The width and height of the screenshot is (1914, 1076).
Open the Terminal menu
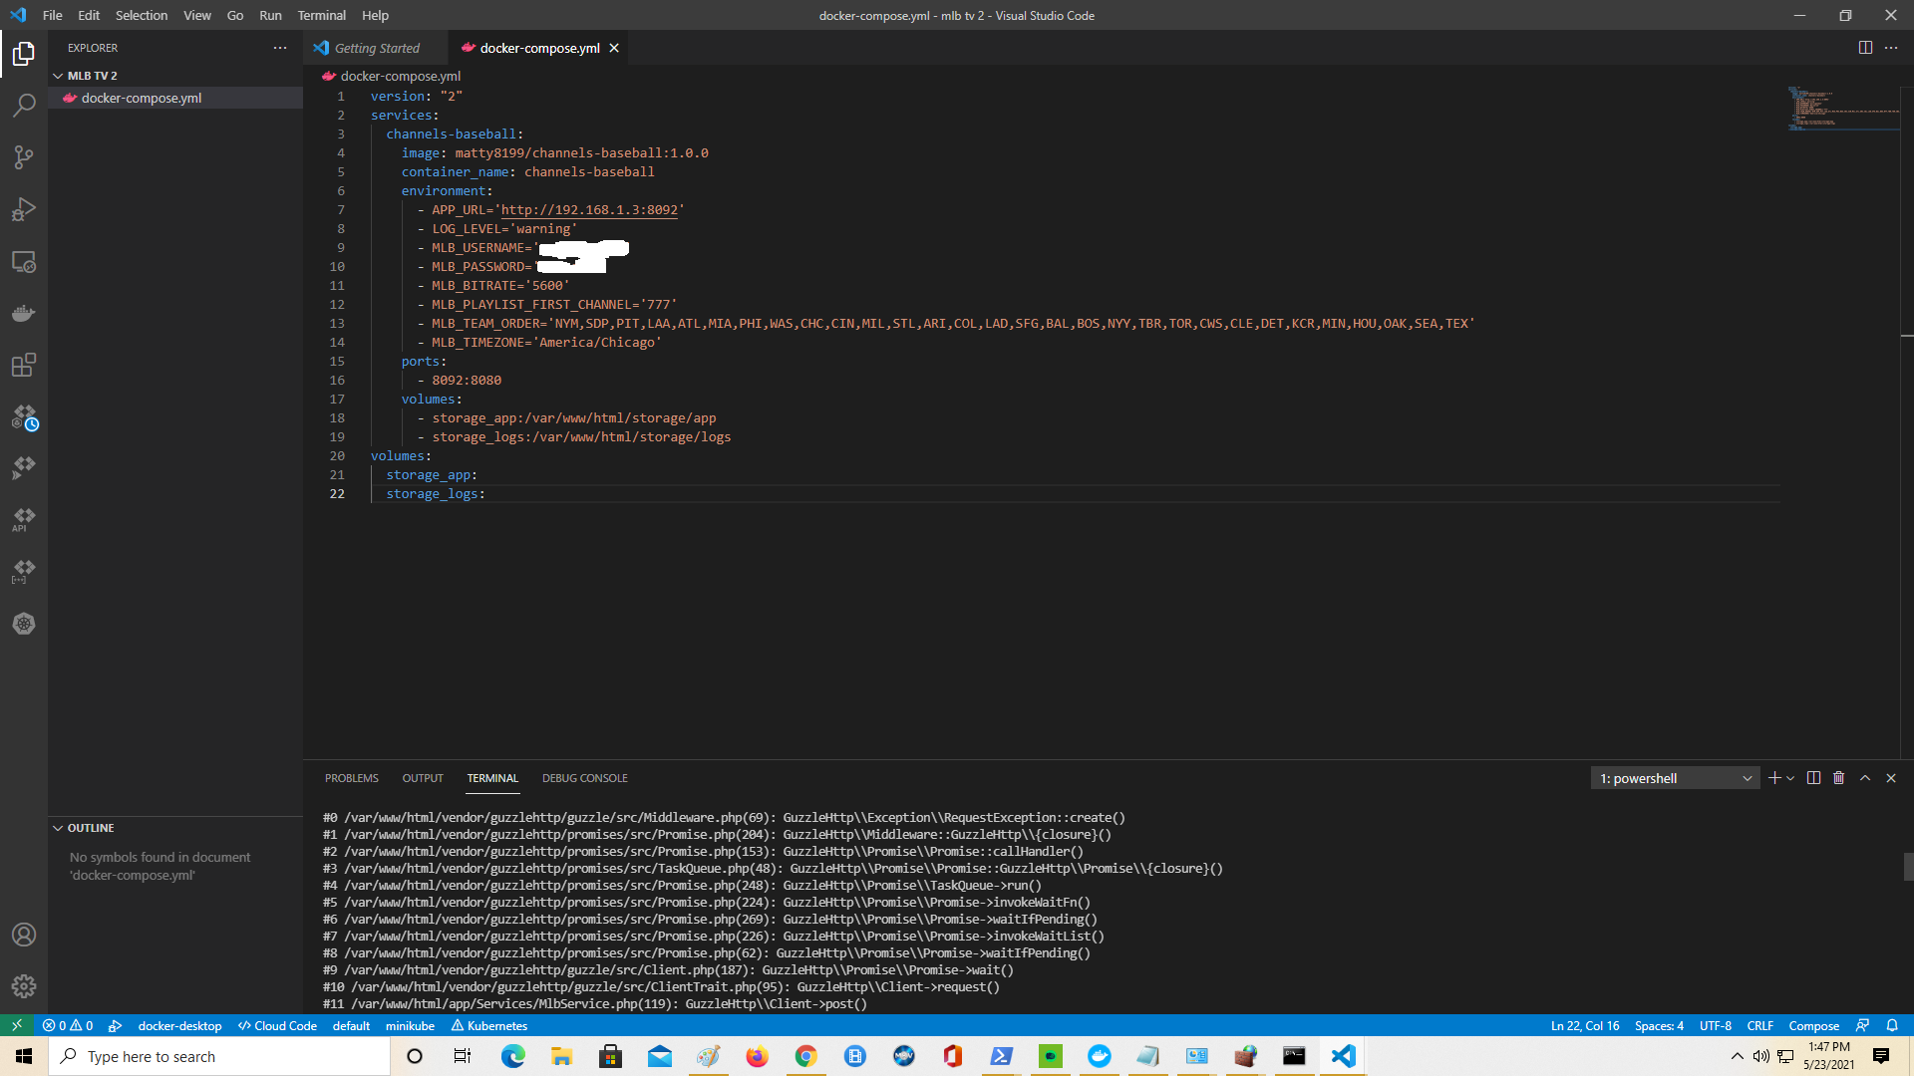click(x=321, y=15)
